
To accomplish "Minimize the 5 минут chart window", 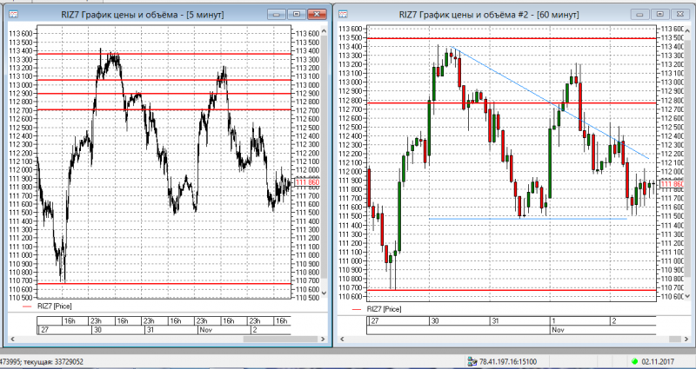I will (x=277, y=15).
